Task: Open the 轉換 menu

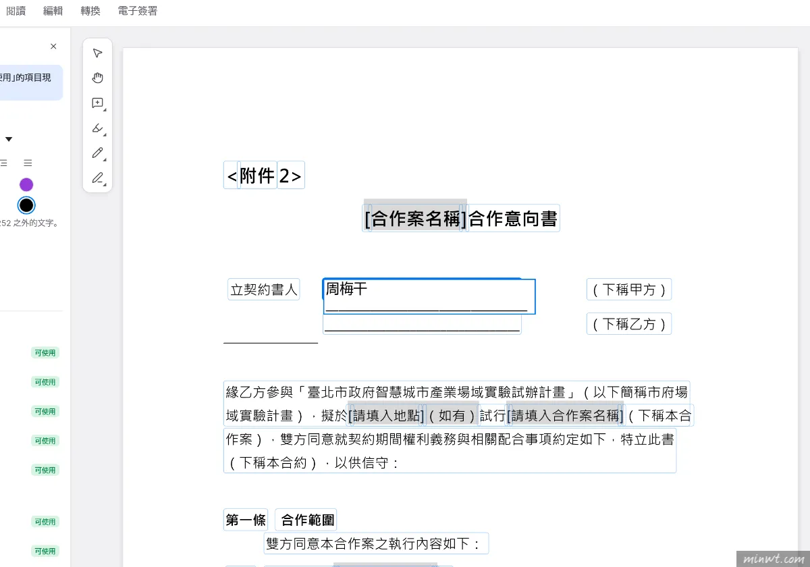Action: (x=90, y=11)
